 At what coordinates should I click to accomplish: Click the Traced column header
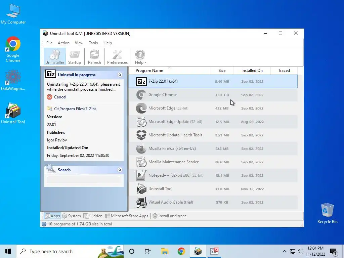coord(284,71)
